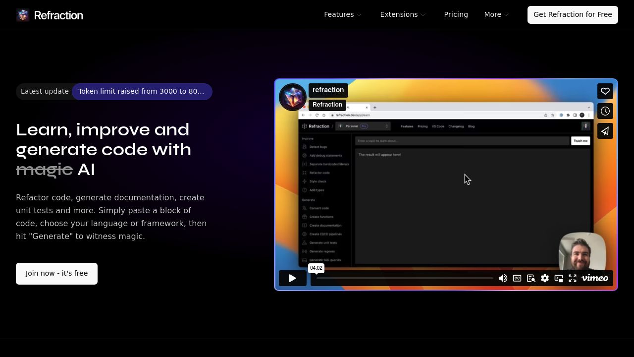
Task: Share video with paper plane icon
Action: coord(605,131)
